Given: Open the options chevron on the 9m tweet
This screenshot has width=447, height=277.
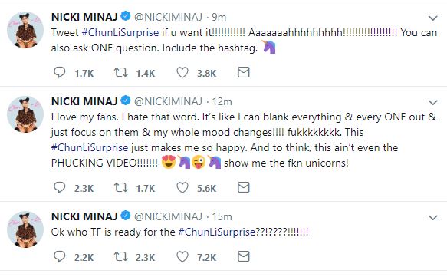Looking at the screenshot, I should click(x=432, y=18).
